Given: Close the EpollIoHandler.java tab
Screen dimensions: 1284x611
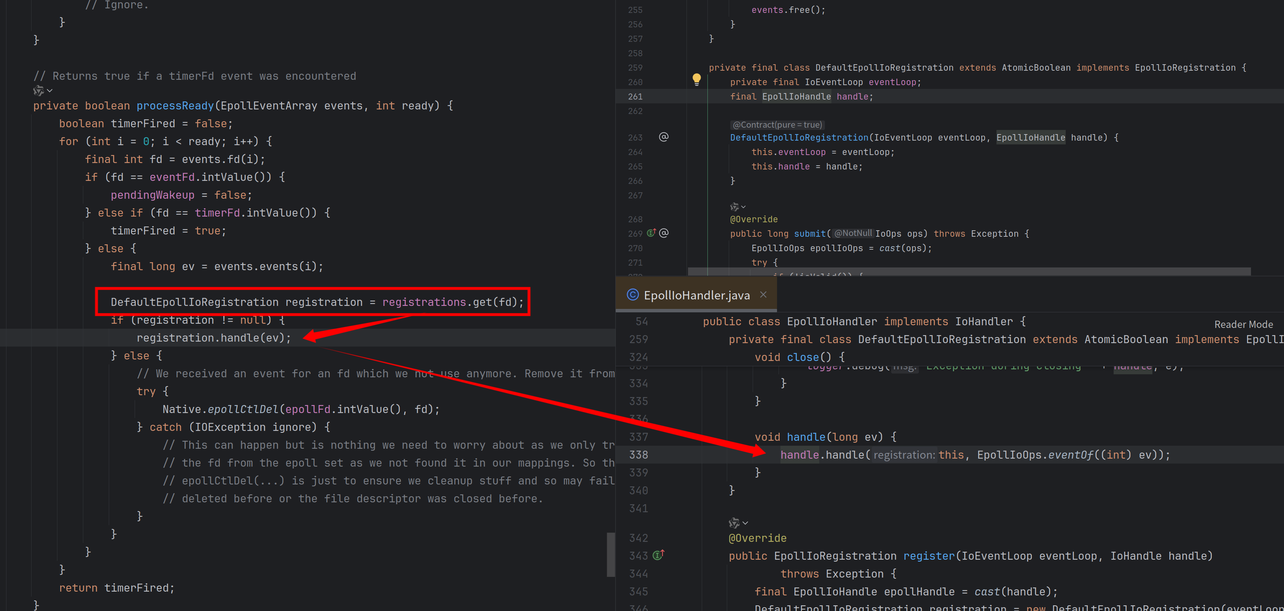Looking at the screenshot, I should click(763, 295).
